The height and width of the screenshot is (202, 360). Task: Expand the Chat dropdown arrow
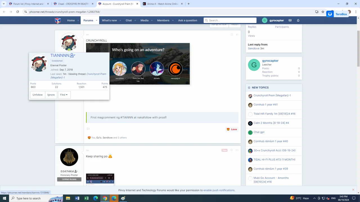tap(135, 20)
